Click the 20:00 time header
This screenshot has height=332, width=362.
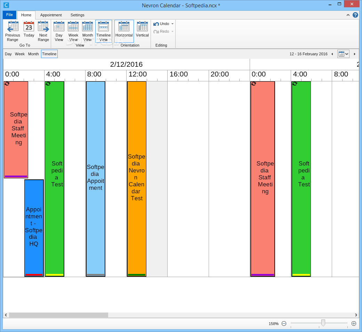(x=220, y=74)
